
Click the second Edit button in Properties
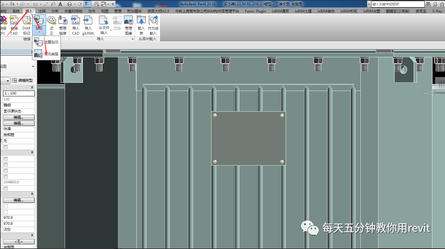coord(19,123)
